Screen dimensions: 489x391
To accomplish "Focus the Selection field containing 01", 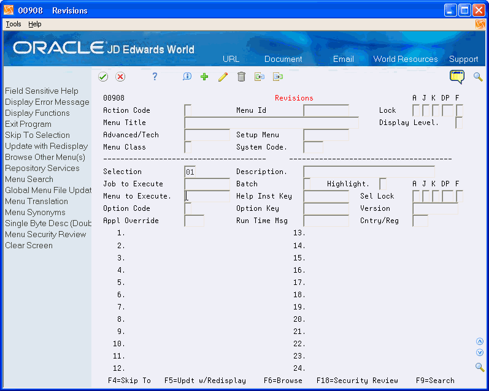I will coord(190,172).
